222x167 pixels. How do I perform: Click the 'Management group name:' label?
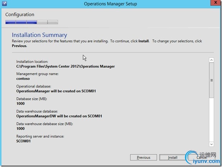(x=37, y=74)
